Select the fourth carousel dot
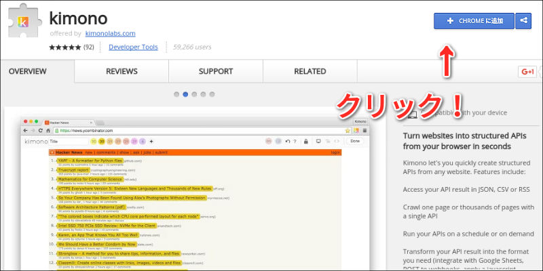The width and height of the screenshot is (543, 271). [203, 94]
